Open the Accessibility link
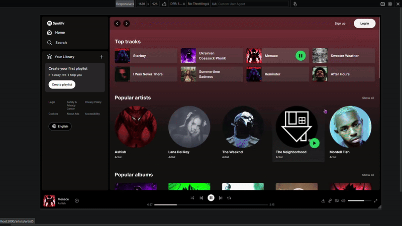Image resolution: width=402 pixels, height=226 pixels. click(x=92, y=114)
